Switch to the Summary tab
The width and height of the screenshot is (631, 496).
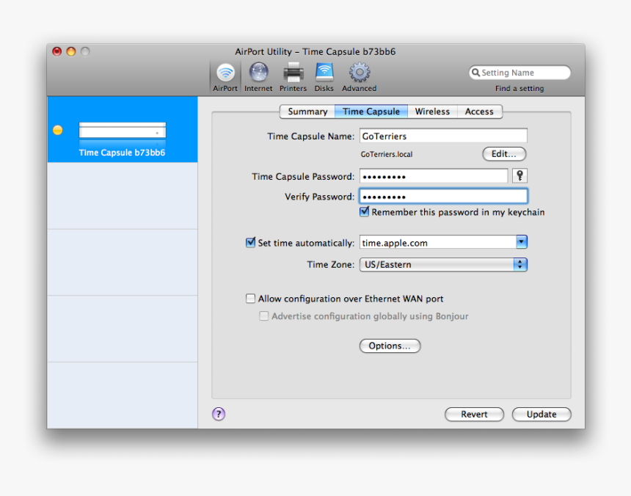307,112
